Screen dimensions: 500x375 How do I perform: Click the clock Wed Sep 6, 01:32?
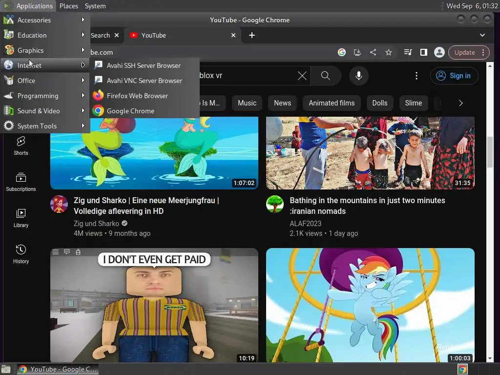(472, 6)
